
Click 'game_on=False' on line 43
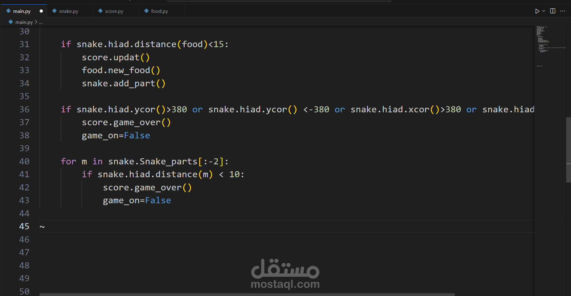(x=137, y=200)
